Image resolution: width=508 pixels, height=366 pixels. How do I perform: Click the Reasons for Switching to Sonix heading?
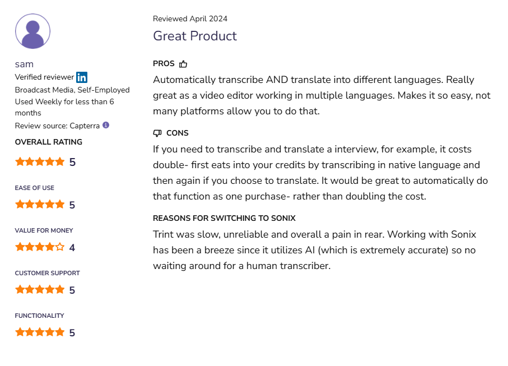224,218
